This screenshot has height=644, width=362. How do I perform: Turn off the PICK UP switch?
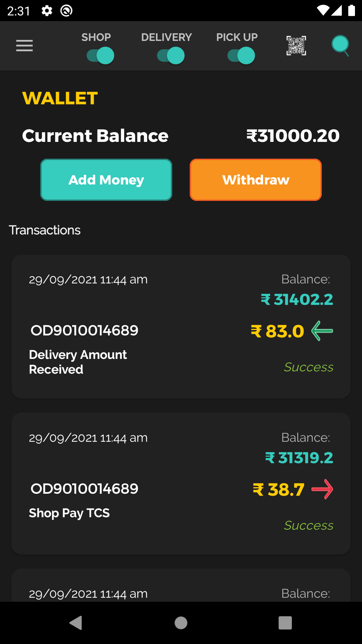click(x=241, y=56)
